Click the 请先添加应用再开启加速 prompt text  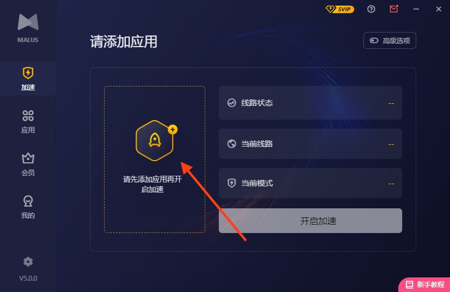tap(152, 184)
